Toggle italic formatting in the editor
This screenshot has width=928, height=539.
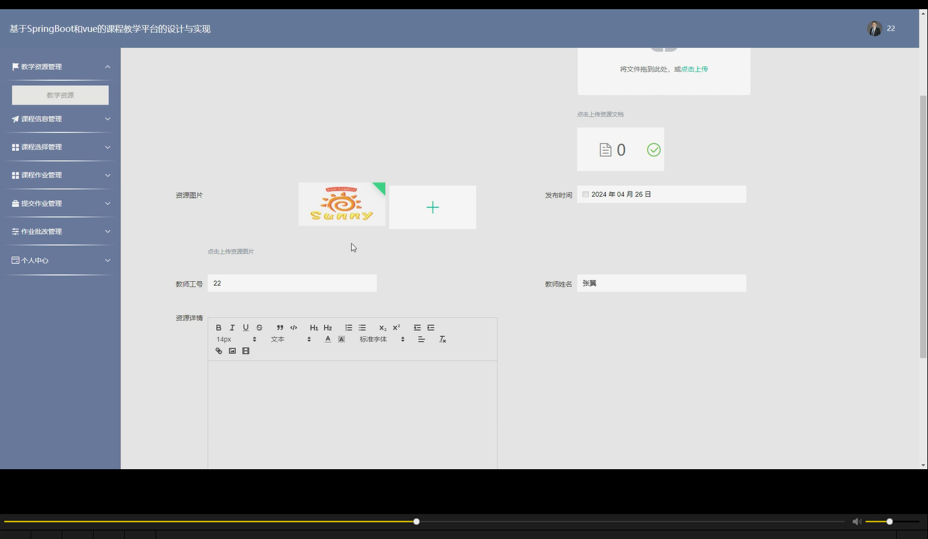click(x=232, y=328)
